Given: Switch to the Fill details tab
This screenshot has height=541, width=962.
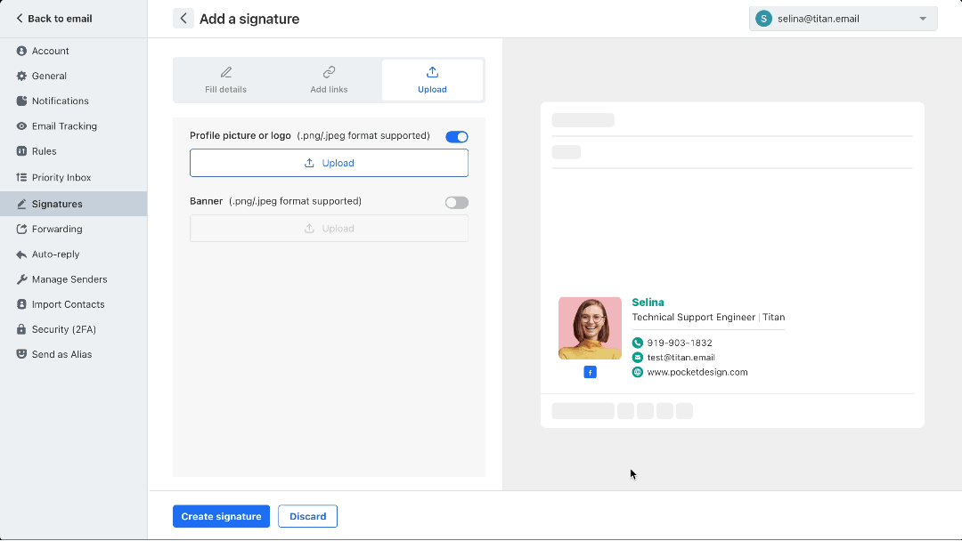Looking at the screenshot, I should [x=225, y=80].
